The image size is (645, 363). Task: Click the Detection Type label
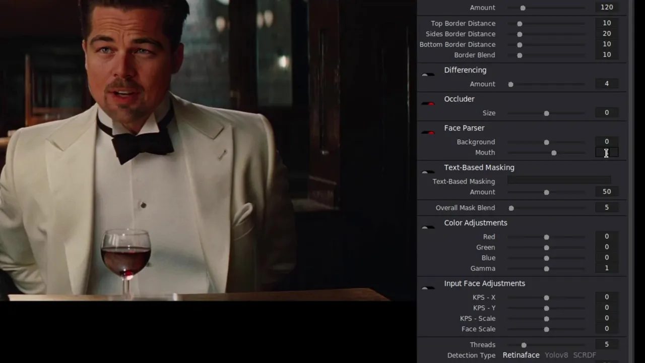pos(471,355)
